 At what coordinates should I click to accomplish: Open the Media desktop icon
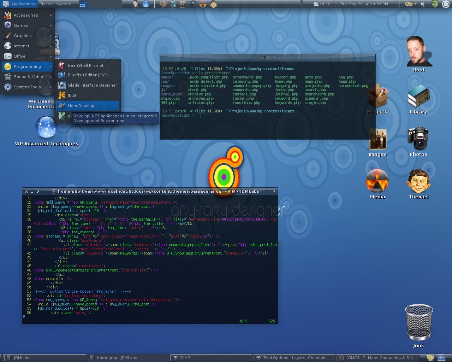coord(377,184)
